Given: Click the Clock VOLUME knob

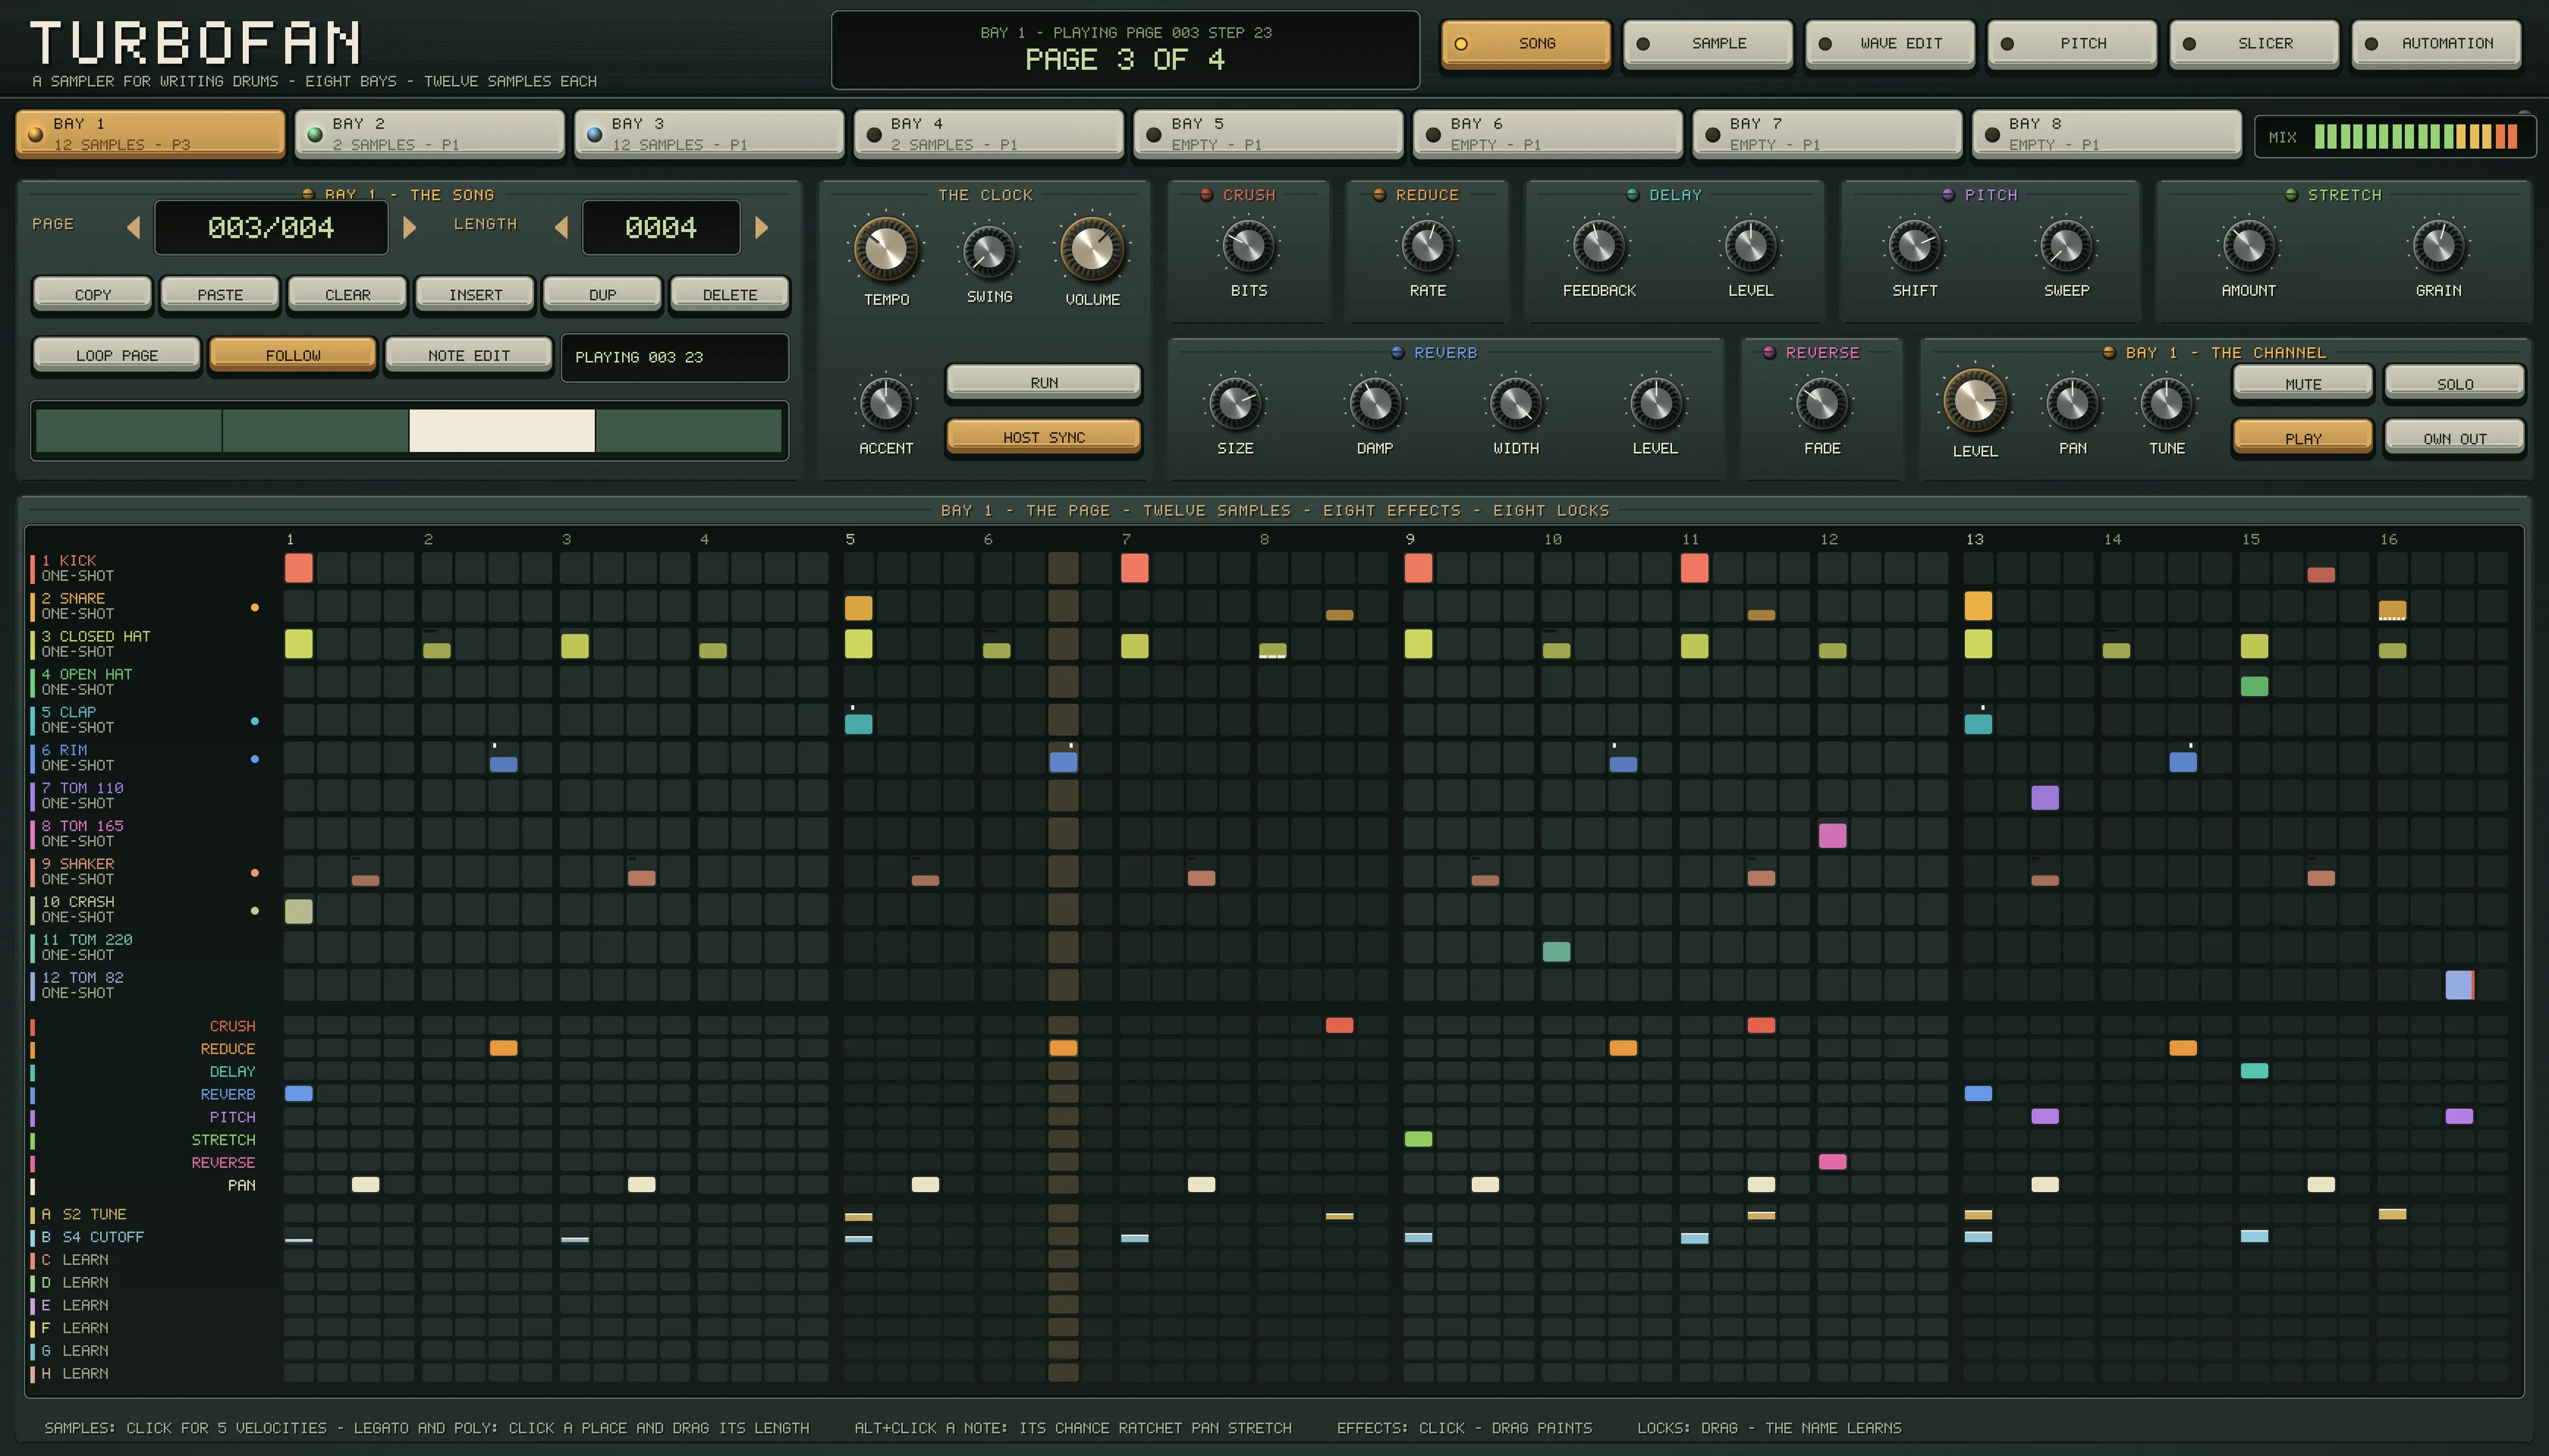Looking at the screenshot, I should click(1091, 249).
